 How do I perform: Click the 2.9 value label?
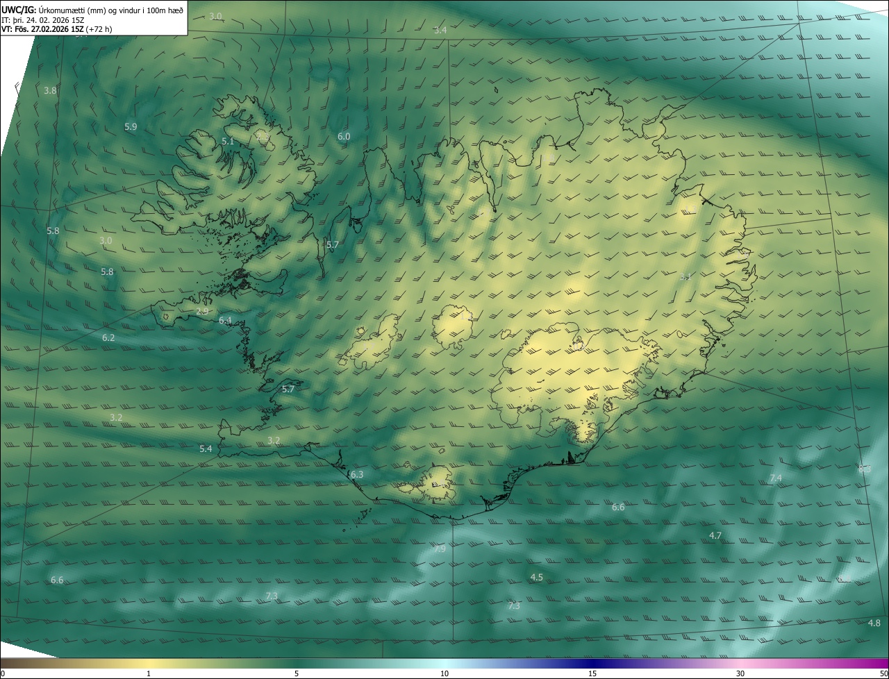(202, 311)
